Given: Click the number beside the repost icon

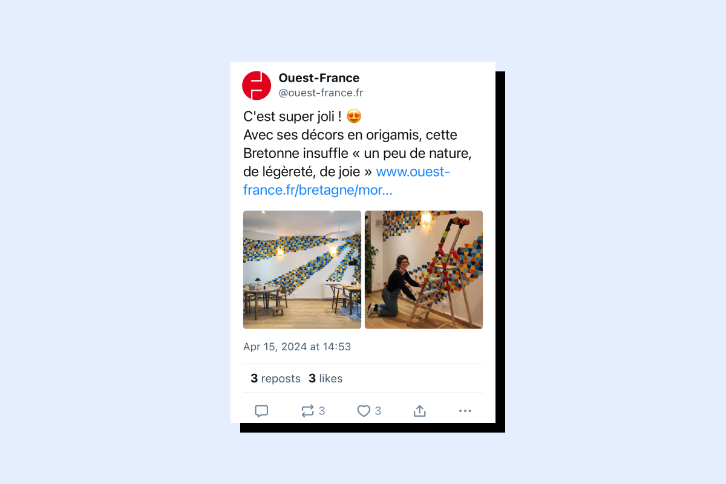Looking at the screenshot, I should coord(322,411).
